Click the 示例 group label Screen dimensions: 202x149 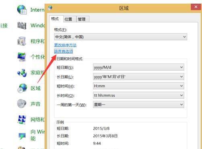[x=60, y=122]
